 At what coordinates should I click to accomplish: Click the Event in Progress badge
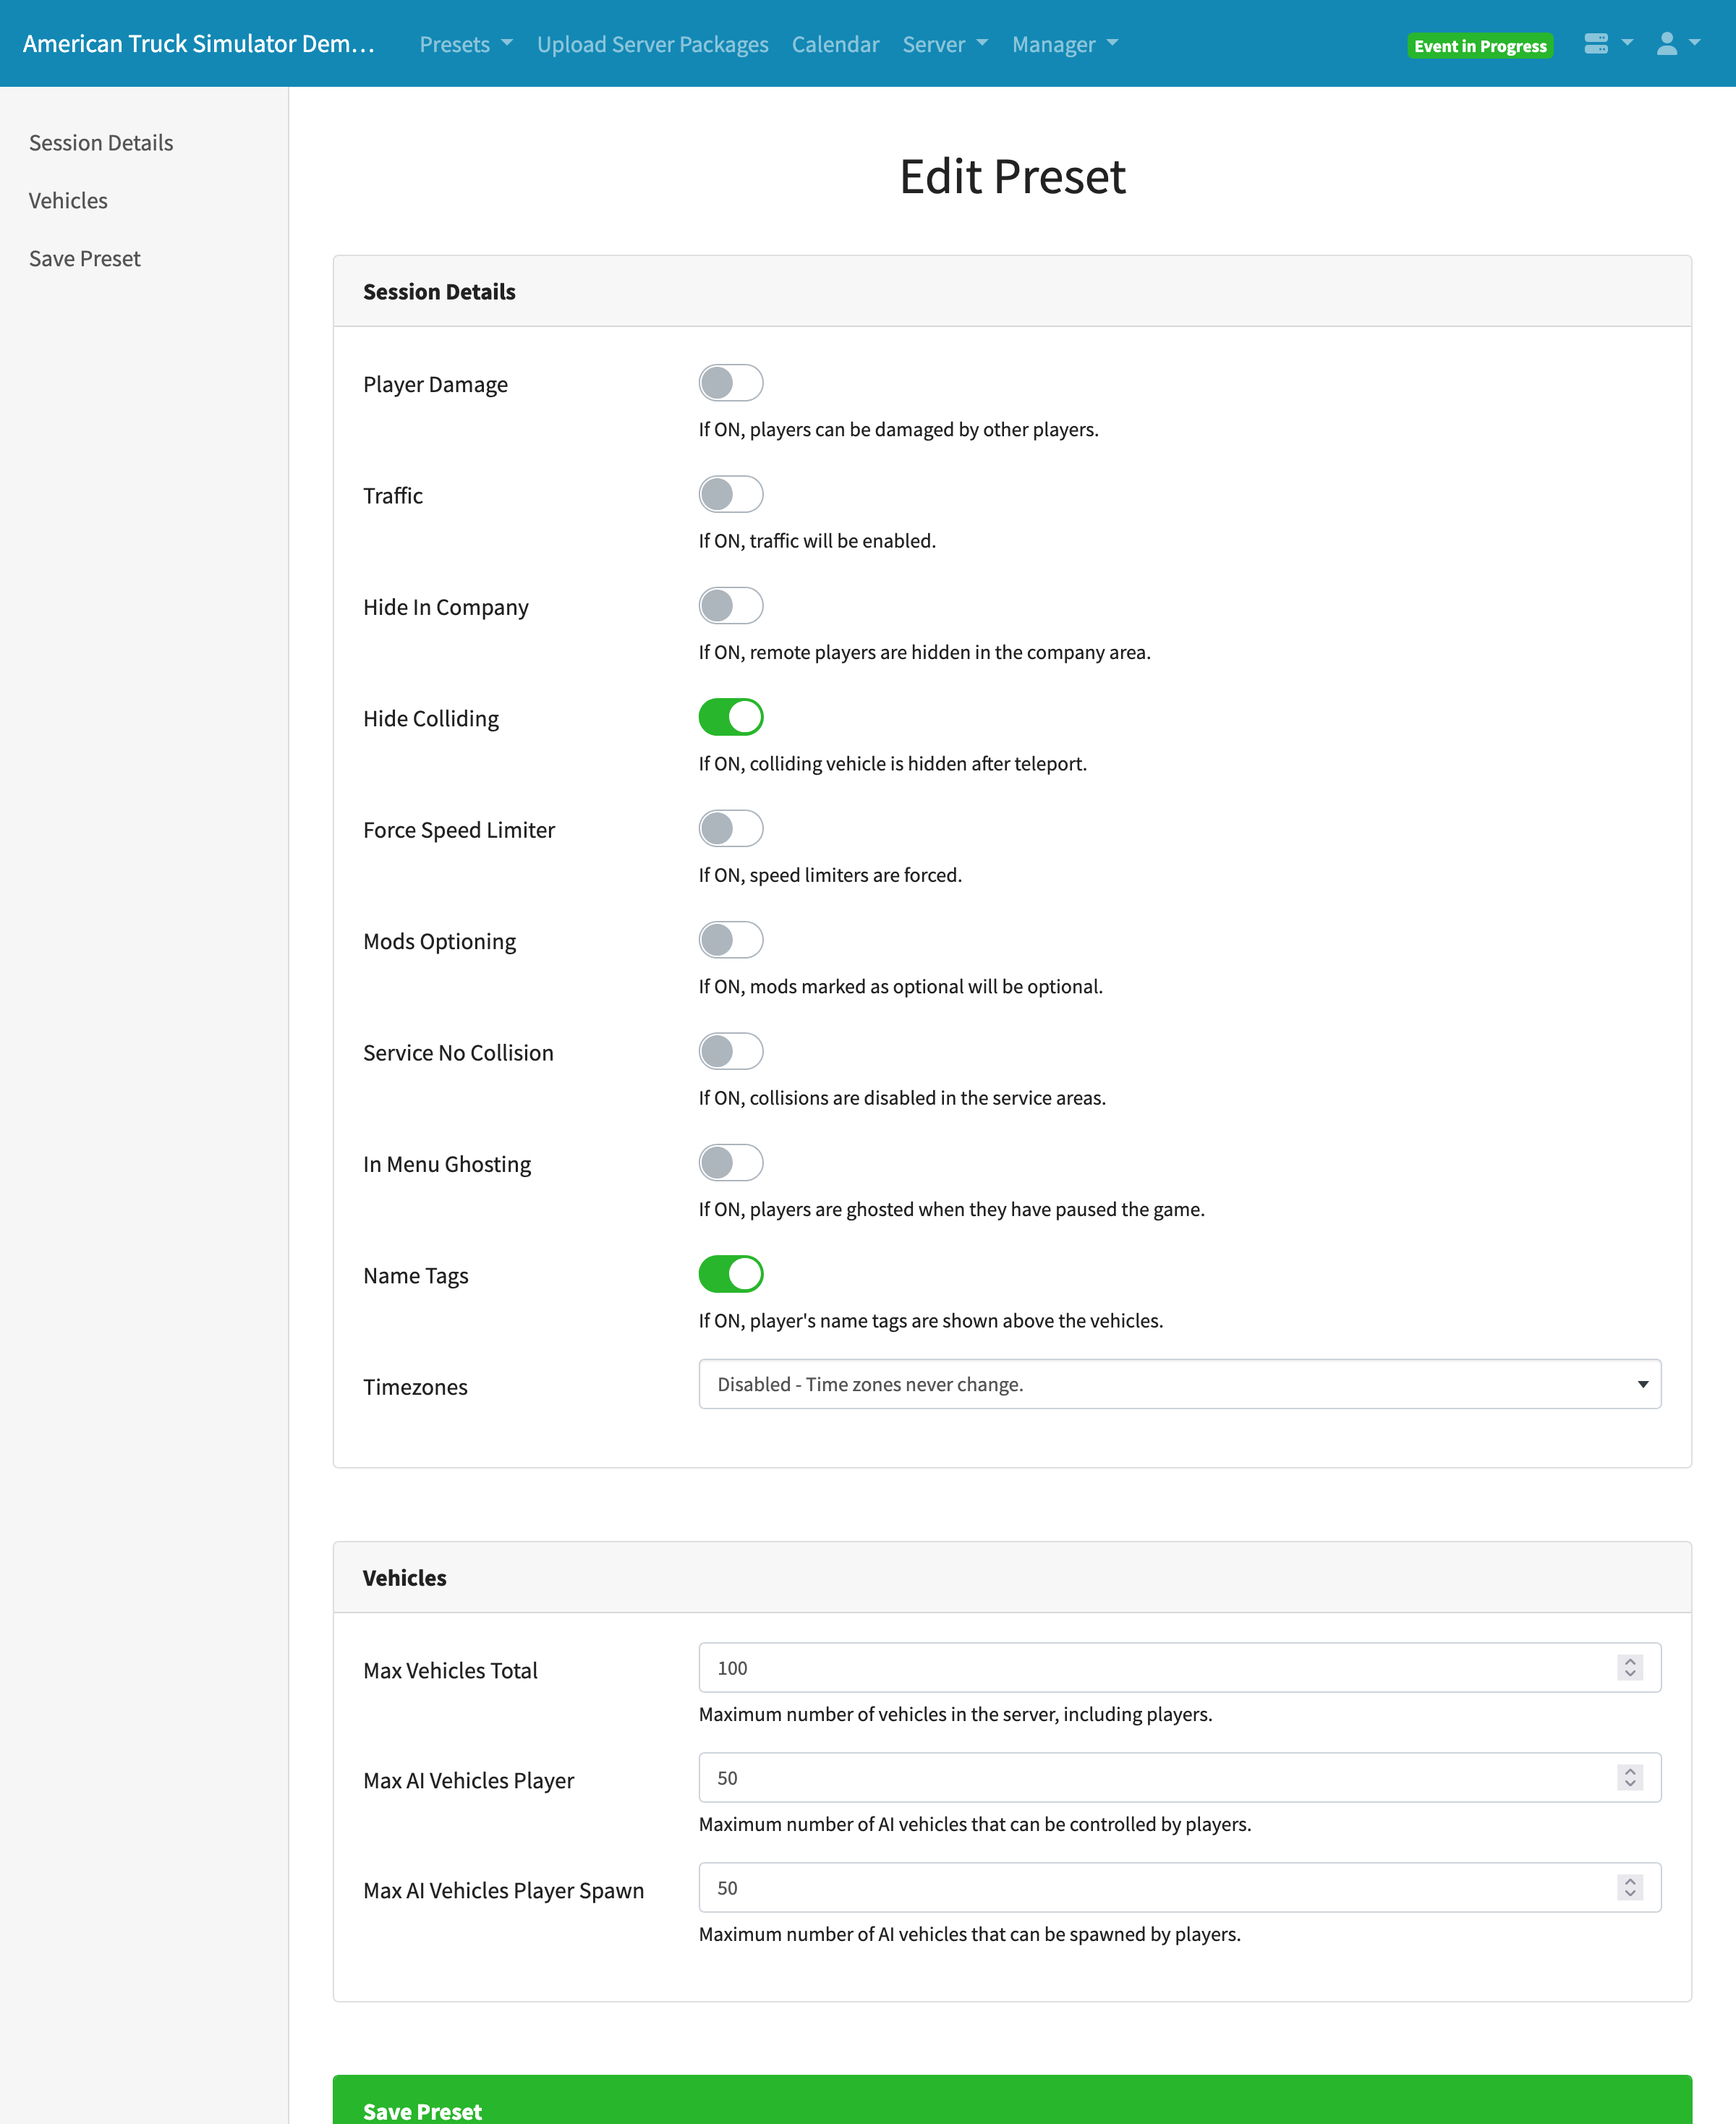coord(1479,46)
